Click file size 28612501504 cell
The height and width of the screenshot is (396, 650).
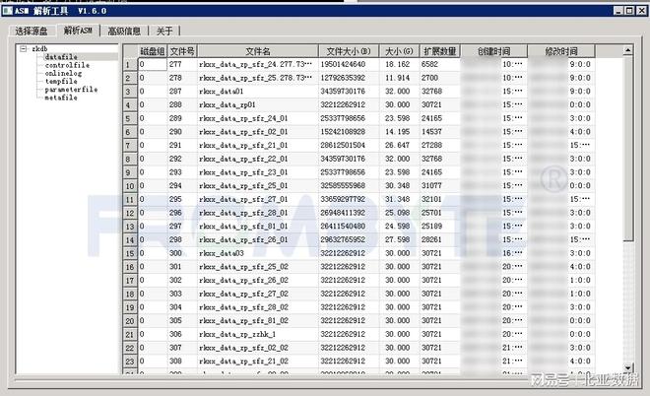pos(349,146)
